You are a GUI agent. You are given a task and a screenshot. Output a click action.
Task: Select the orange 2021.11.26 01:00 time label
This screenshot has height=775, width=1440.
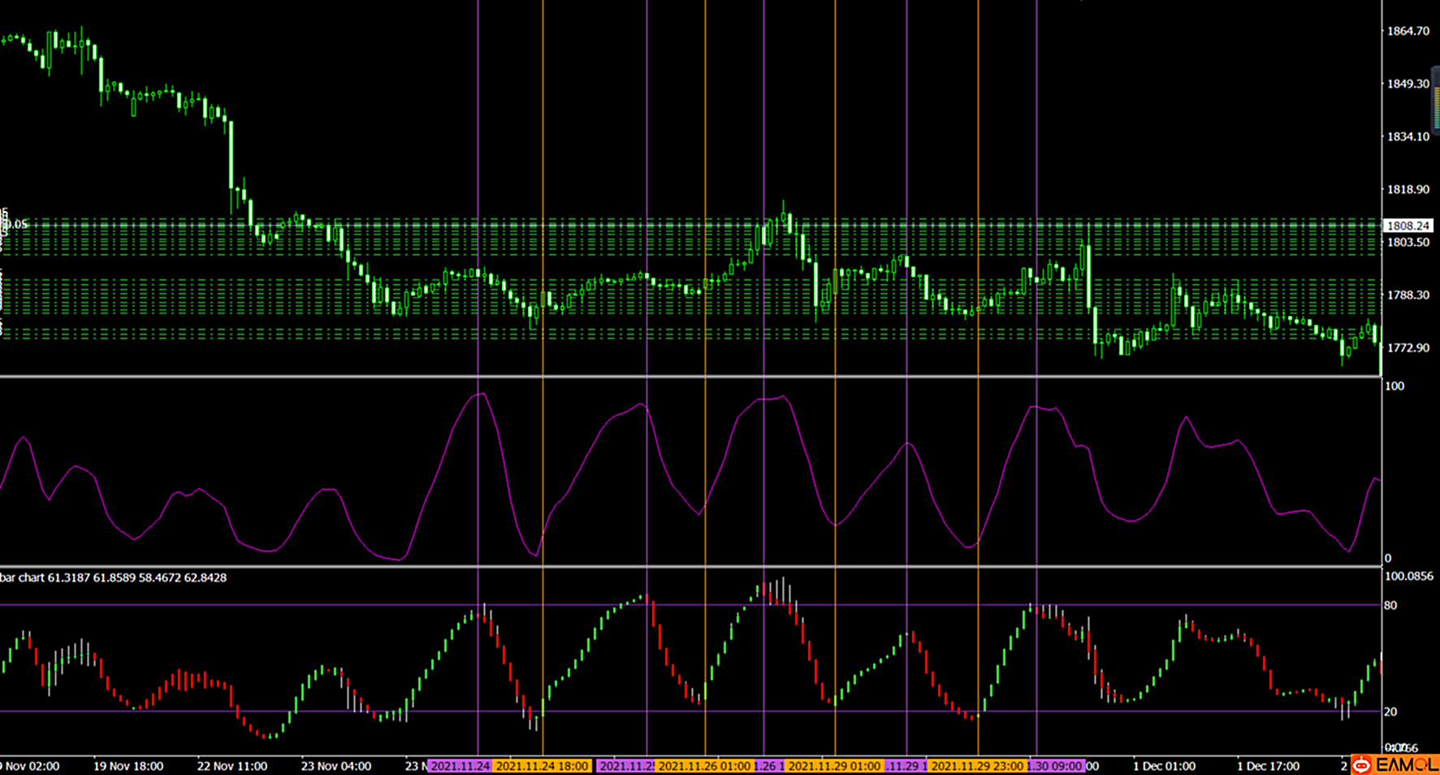click(x=704, y=766)
